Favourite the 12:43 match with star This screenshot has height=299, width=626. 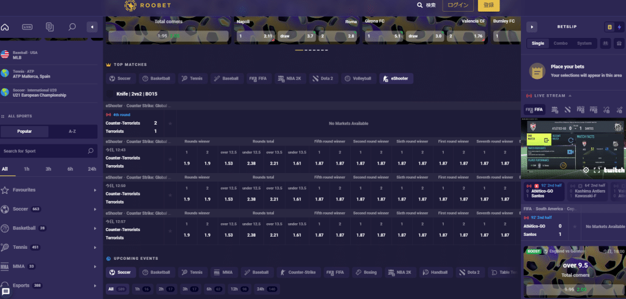171,159
